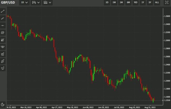Click the 1.3600 price axis label

[x=167, y=16]
